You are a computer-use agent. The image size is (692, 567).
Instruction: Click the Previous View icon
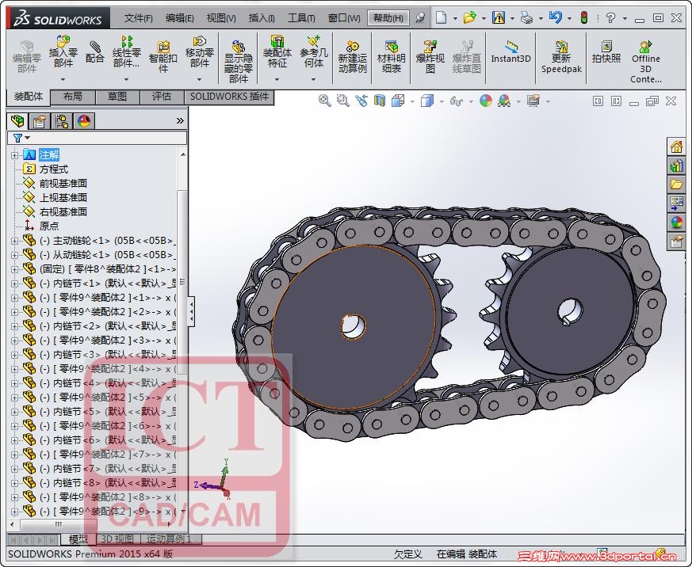[361, 101]
